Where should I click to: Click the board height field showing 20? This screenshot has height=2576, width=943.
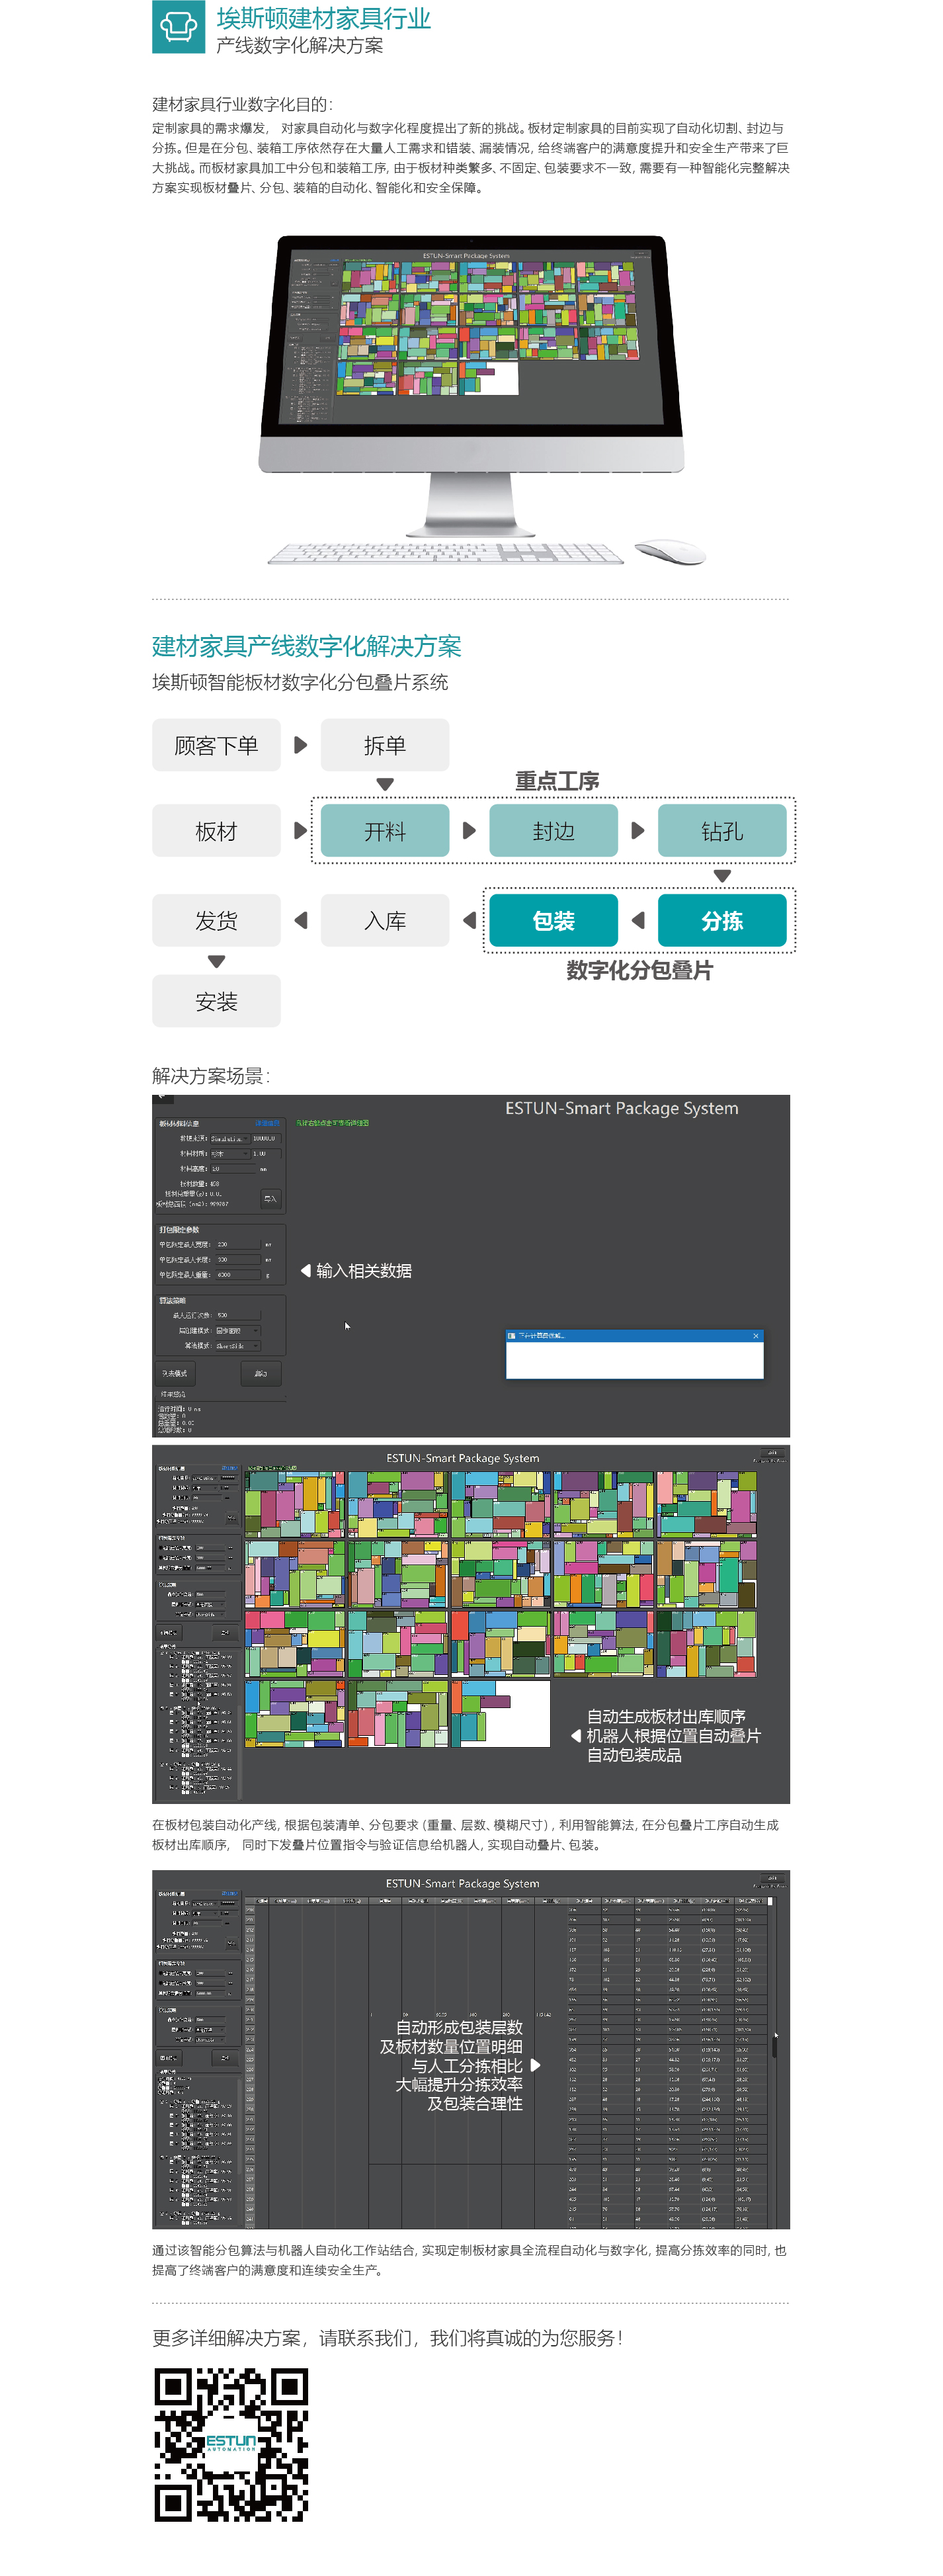pyautogui.click(x=233, y=1168)
